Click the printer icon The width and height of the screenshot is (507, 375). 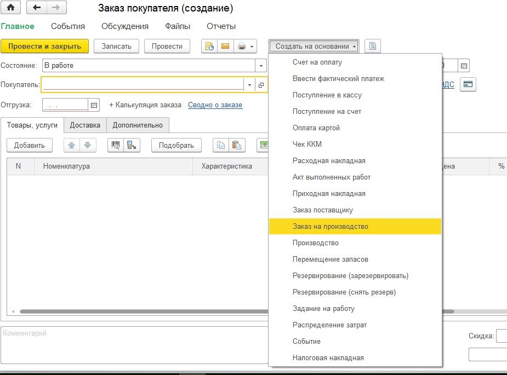tap(241, 47)
